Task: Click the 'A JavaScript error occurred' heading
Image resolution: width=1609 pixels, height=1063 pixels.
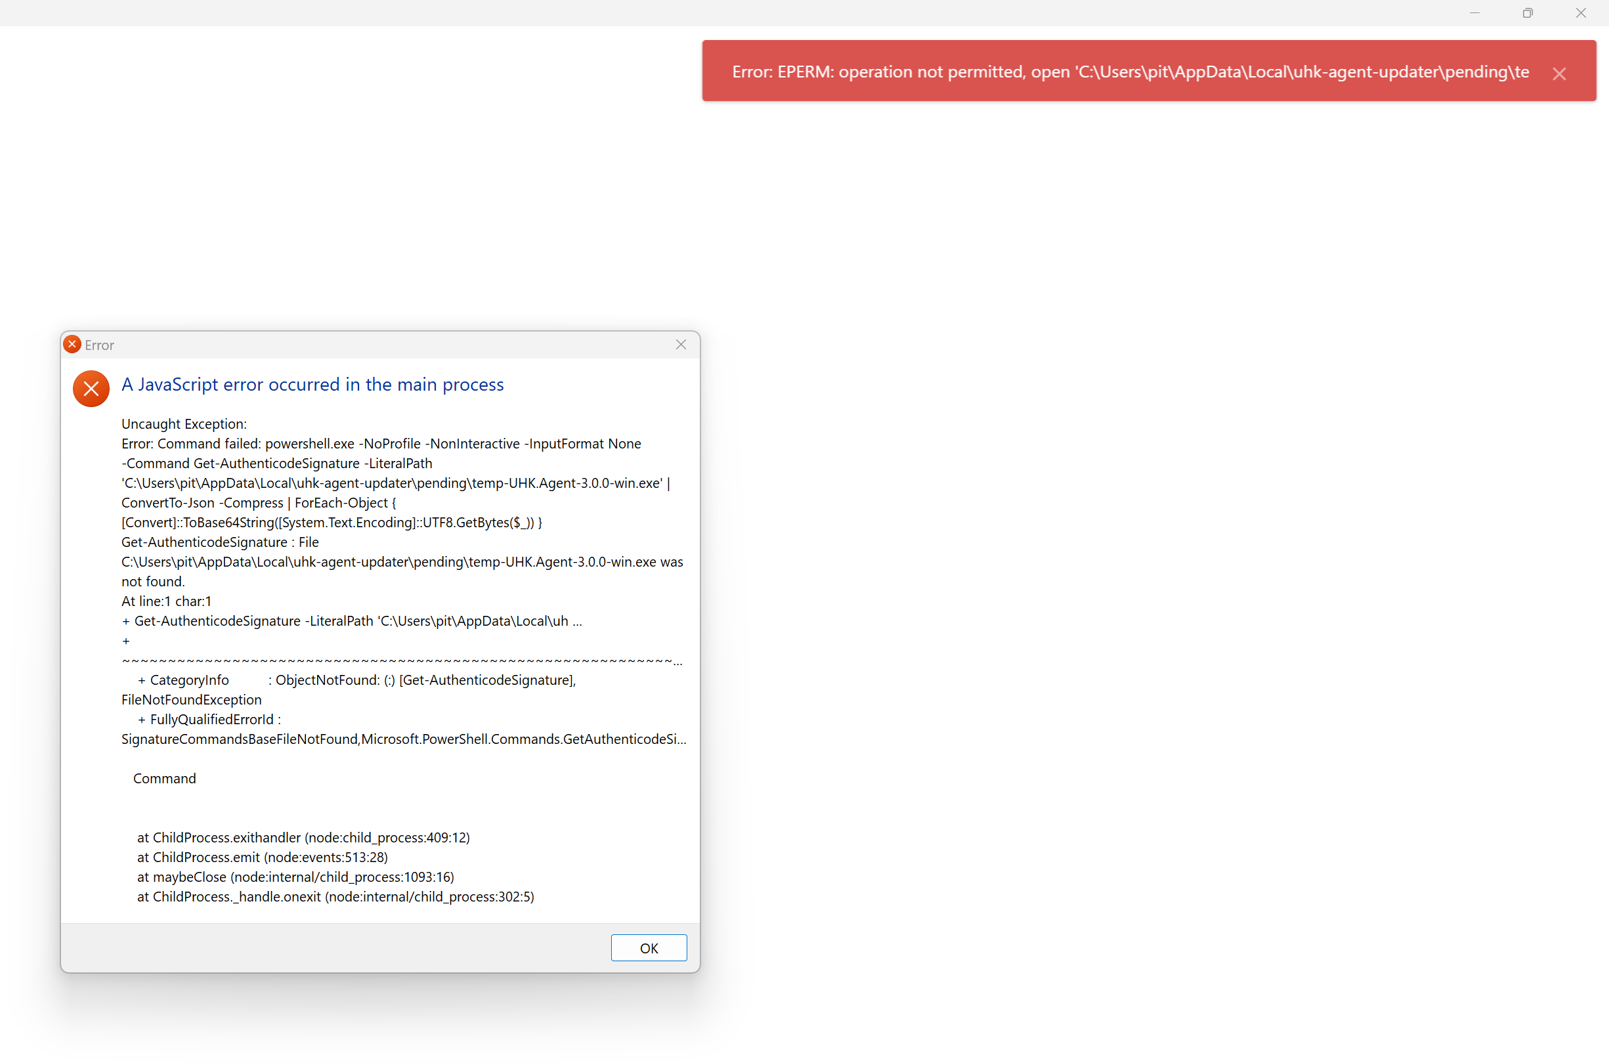Action: 312,384
